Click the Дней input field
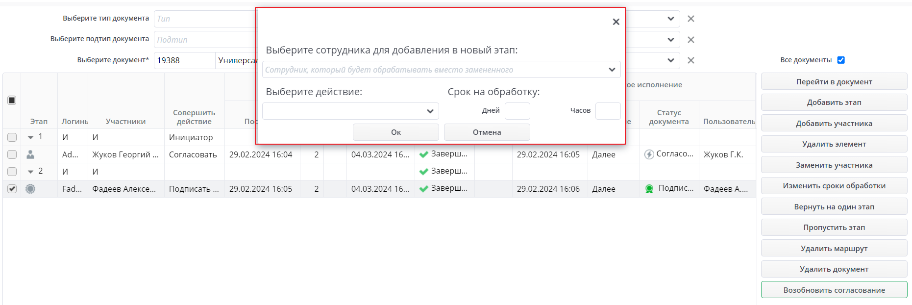 tap(518, 111)
